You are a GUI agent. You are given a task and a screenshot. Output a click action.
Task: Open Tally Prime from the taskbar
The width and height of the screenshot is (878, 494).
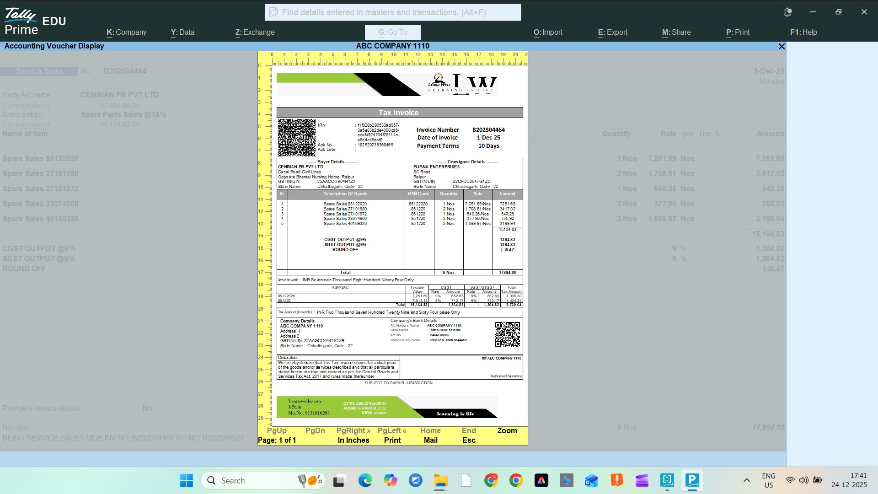point(692,480)
